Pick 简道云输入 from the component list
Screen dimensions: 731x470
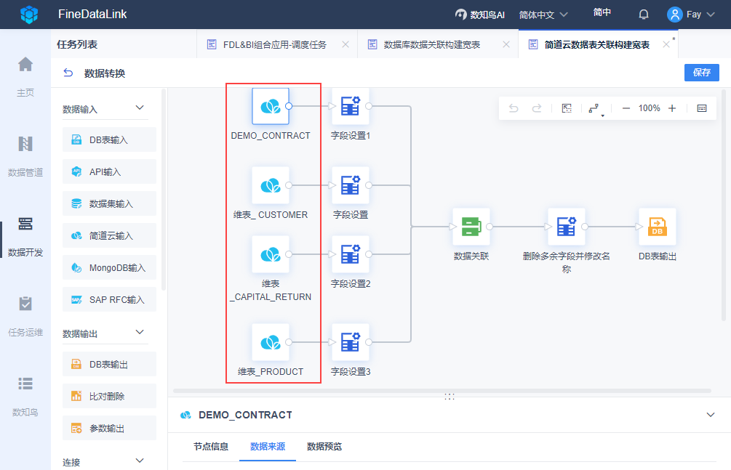[x=110, y=235]
